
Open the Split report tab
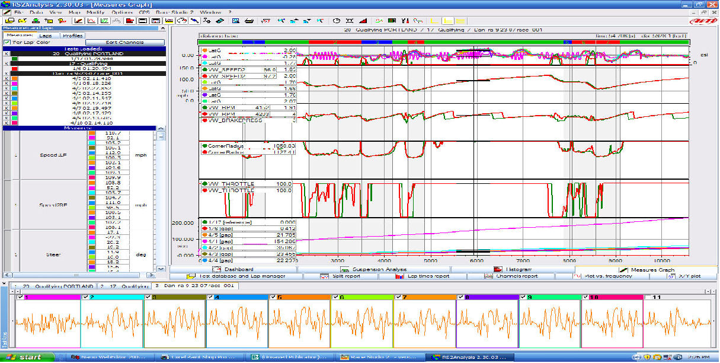(342, 276)
